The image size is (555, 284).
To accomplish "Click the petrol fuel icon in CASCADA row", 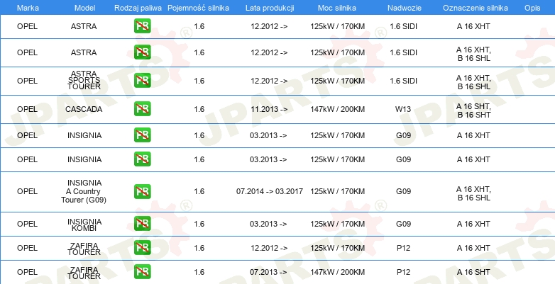I will 142,109.
